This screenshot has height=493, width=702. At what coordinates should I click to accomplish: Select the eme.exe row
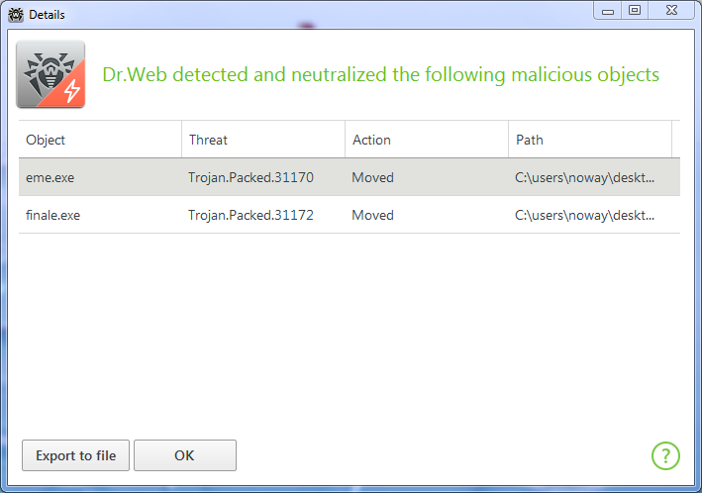350,177
